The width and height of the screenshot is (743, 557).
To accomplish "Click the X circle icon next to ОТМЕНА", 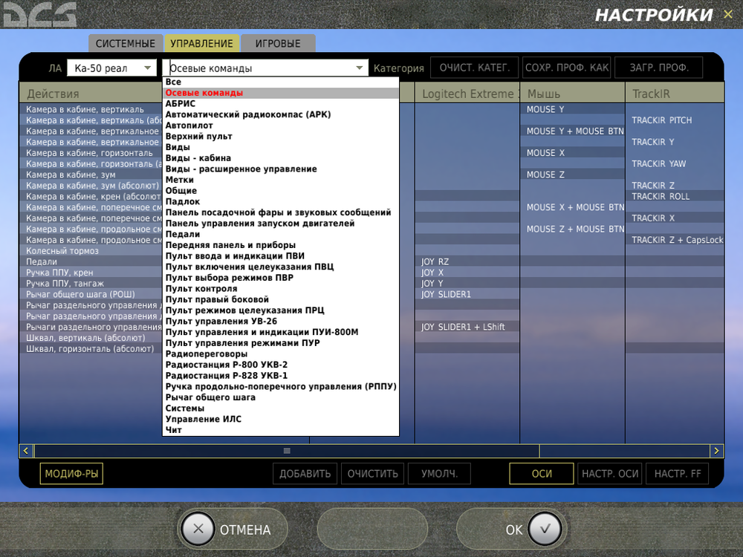I will click(x=198, y=529).
